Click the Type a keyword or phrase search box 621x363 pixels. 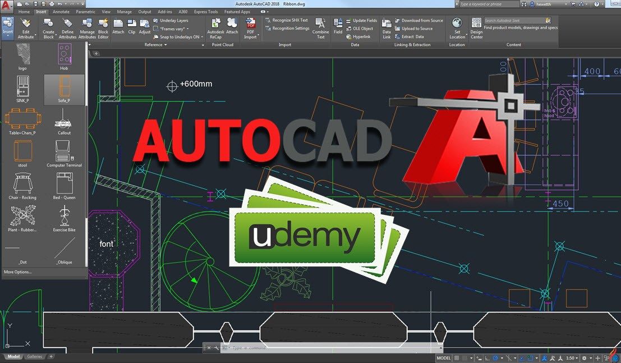click(x=488, y=4)
